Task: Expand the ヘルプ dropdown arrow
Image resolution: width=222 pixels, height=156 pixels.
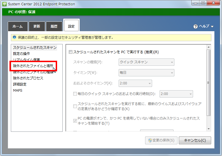Action: pos(212,26)
